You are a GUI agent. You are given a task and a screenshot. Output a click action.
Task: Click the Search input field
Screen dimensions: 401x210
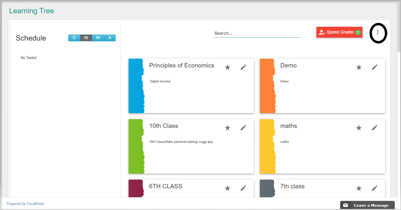pyautogui.click(x=257, y=33)
